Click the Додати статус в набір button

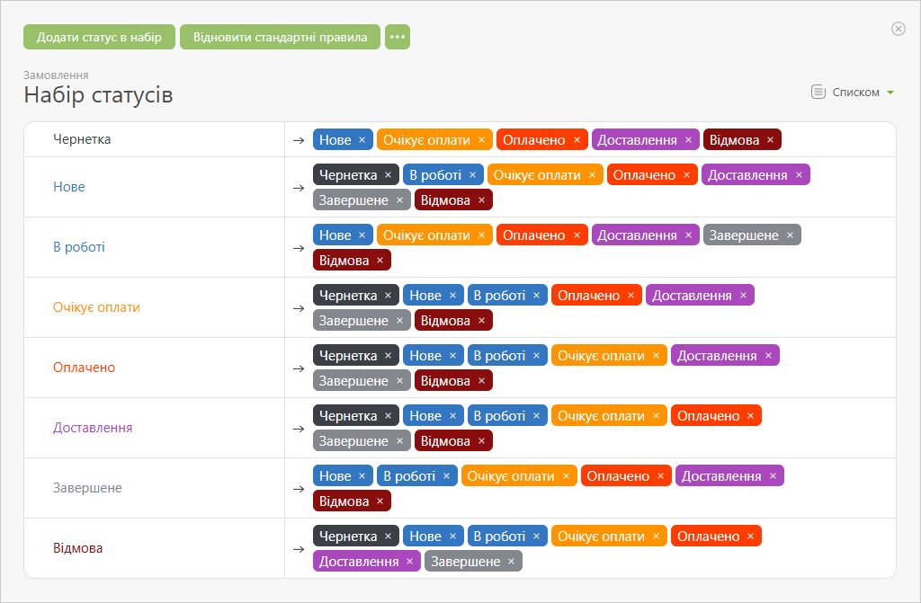99,37
